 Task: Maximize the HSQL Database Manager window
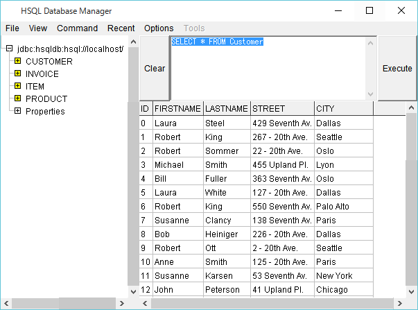coord(369,10)
